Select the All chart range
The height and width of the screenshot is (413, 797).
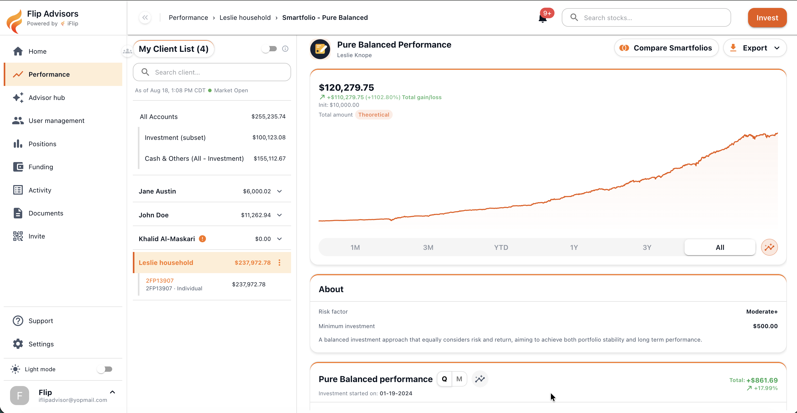[x=720, y=247]
